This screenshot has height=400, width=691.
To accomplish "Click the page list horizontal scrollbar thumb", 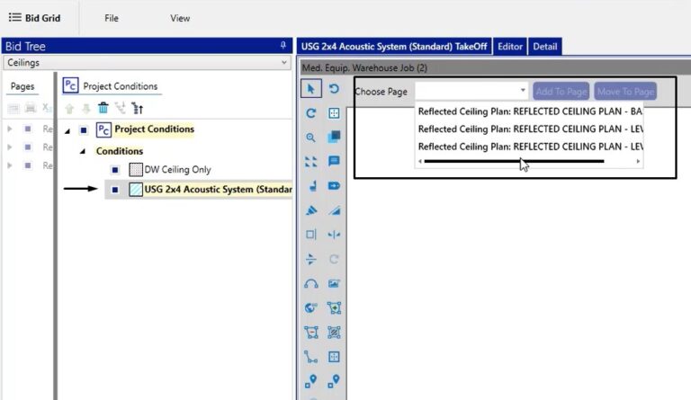I will 514,162.
